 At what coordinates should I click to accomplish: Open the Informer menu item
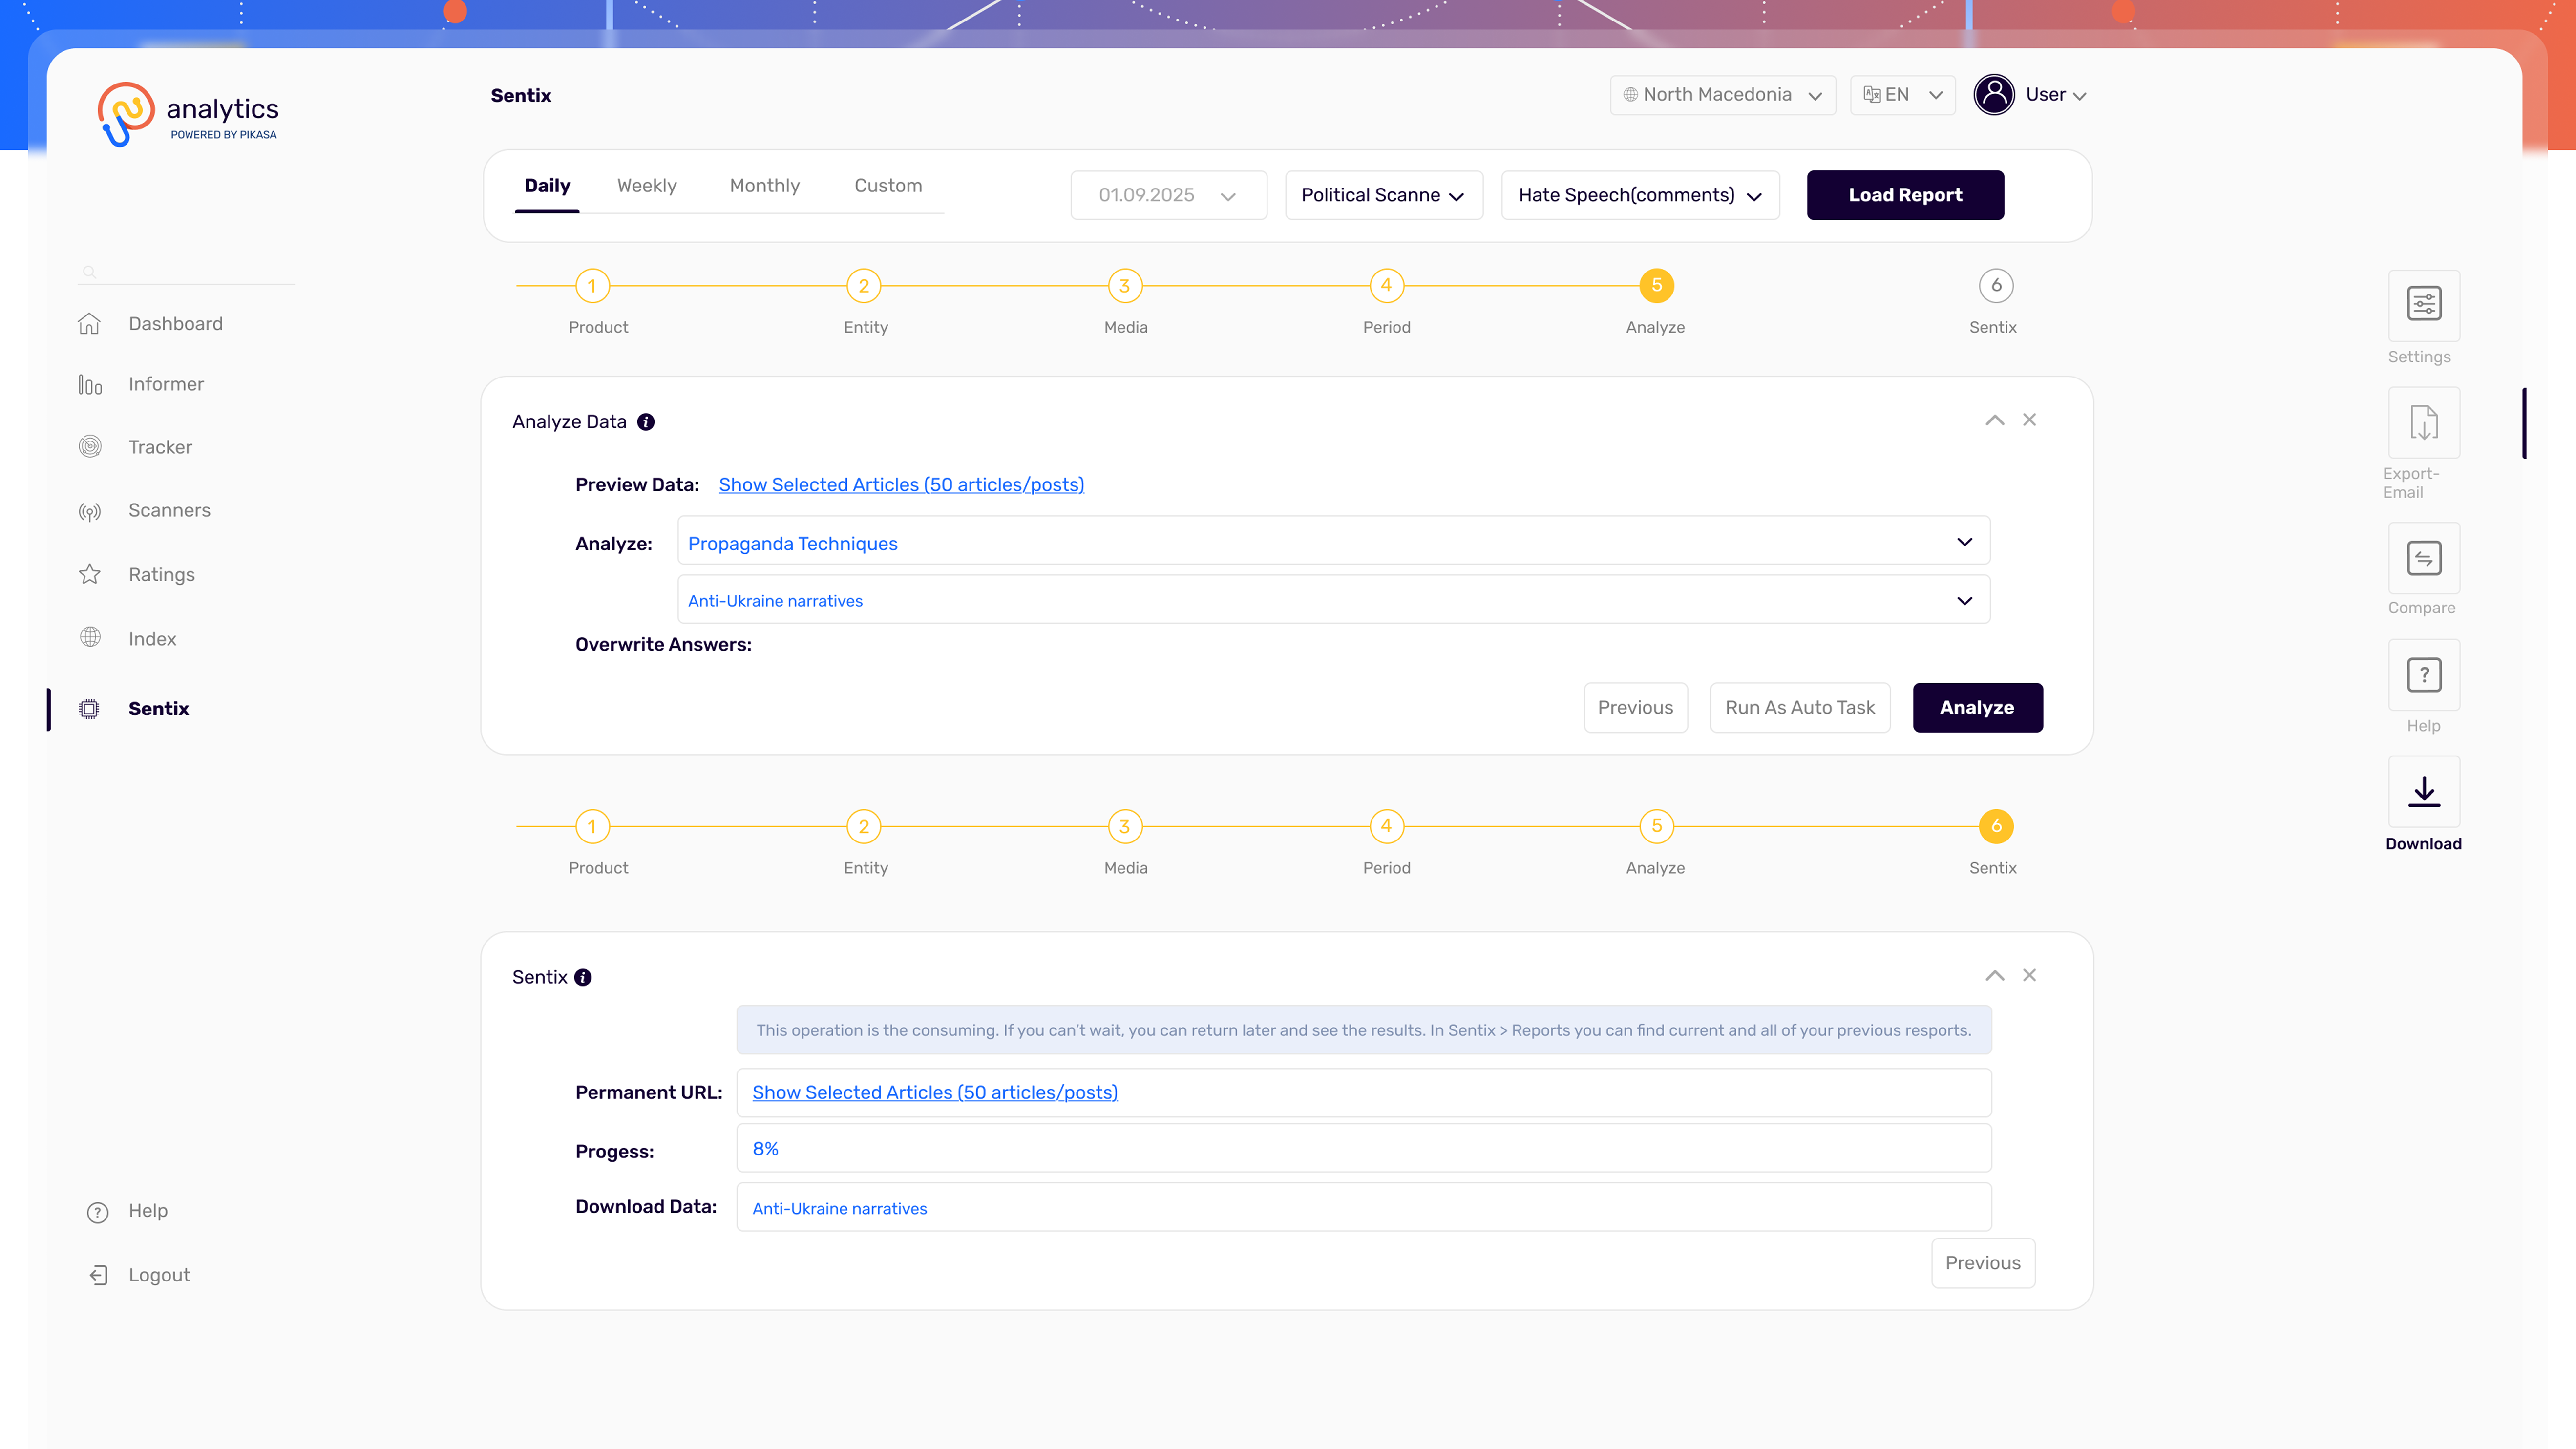tap(166, 385)
